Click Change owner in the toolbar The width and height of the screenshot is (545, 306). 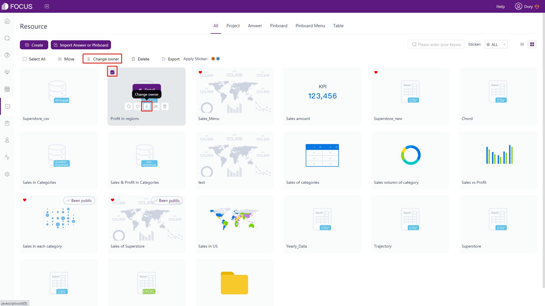pos(103,59)
